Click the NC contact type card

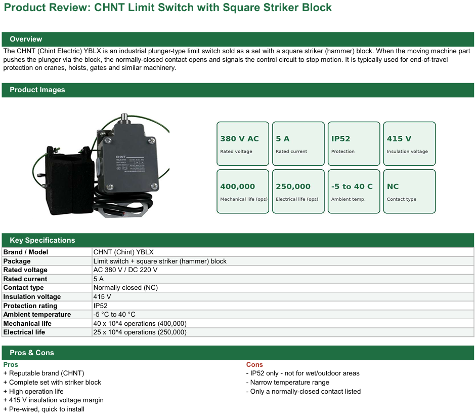pyautogui.click(x=409, y=192)
